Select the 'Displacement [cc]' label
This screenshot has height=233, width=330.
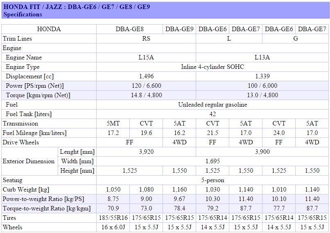coord(29,76)
